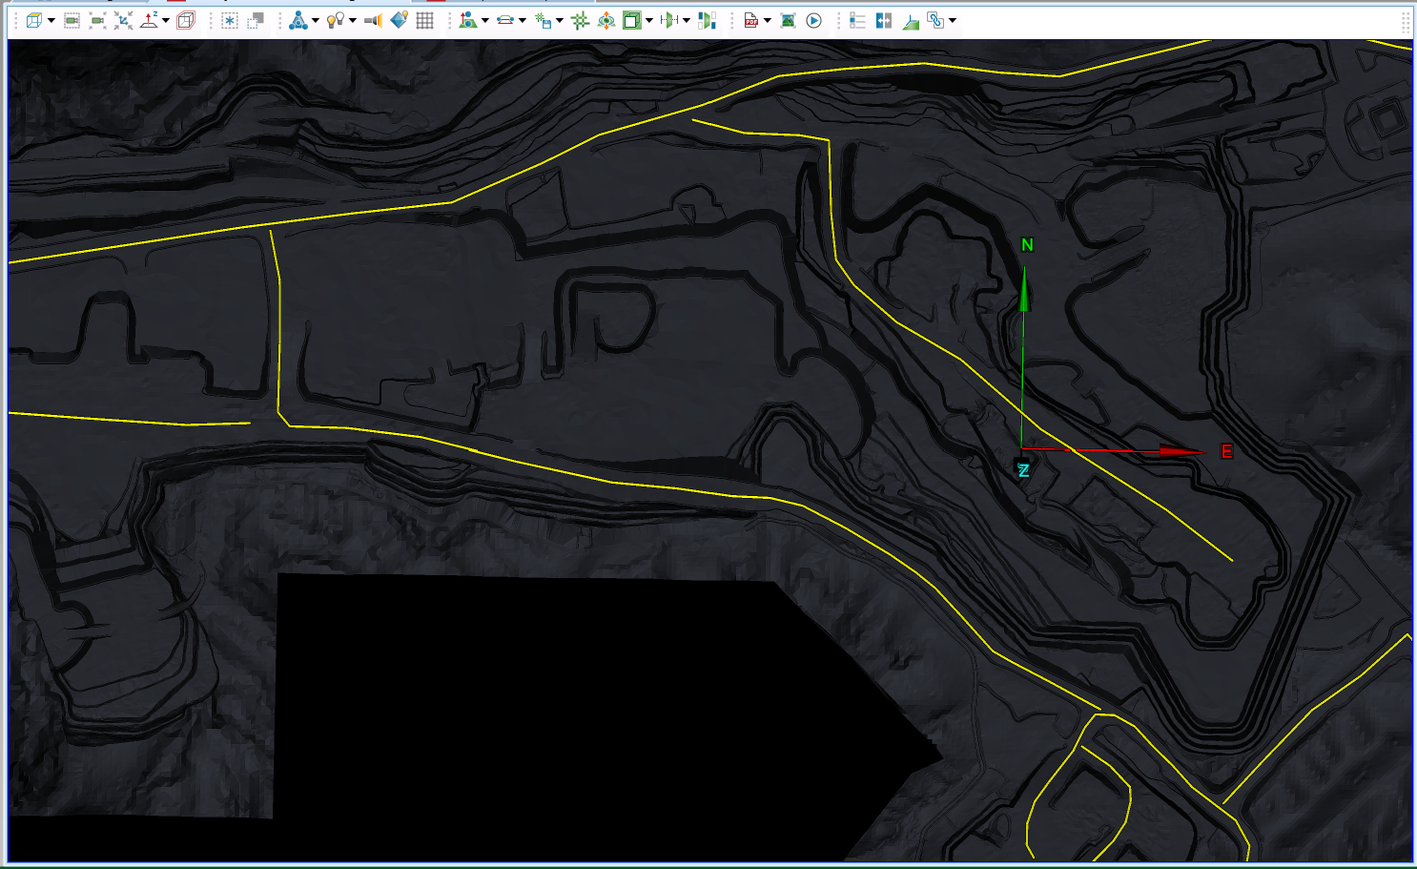Toggle the grid display icon
This screenshot has width=1417, height=869.
tap(425, 20)
